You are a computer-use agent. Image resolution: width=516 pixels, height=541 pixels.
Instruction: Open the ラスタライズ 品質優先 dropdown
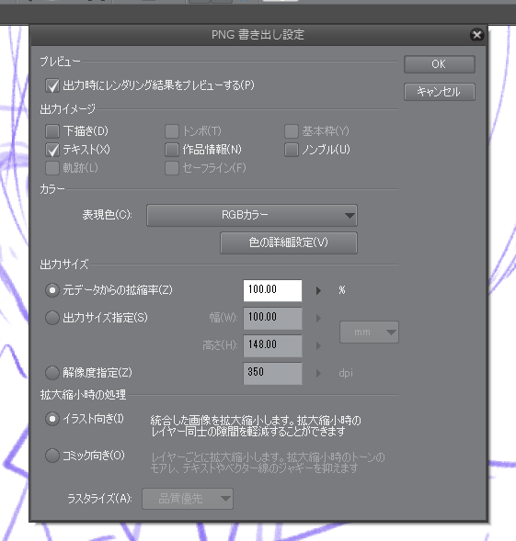pyautogui.click(x=188, y=499)
